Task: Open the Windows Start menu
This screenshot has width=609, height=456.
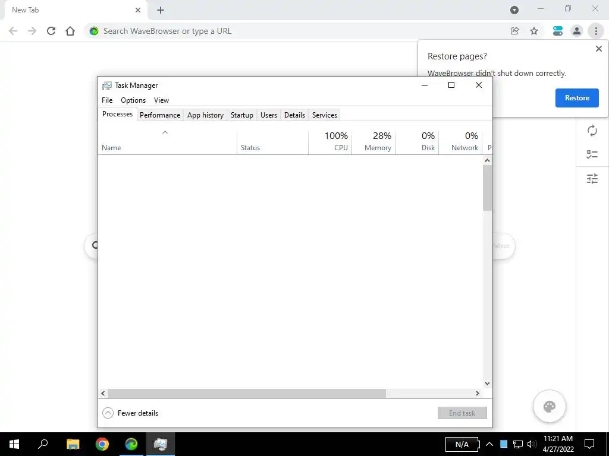Action: click(14, 444)
